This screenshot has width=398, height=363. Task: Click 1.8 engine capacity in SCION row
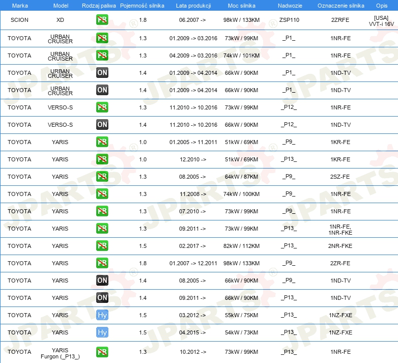pyautogui.click(x=143, y=20)
